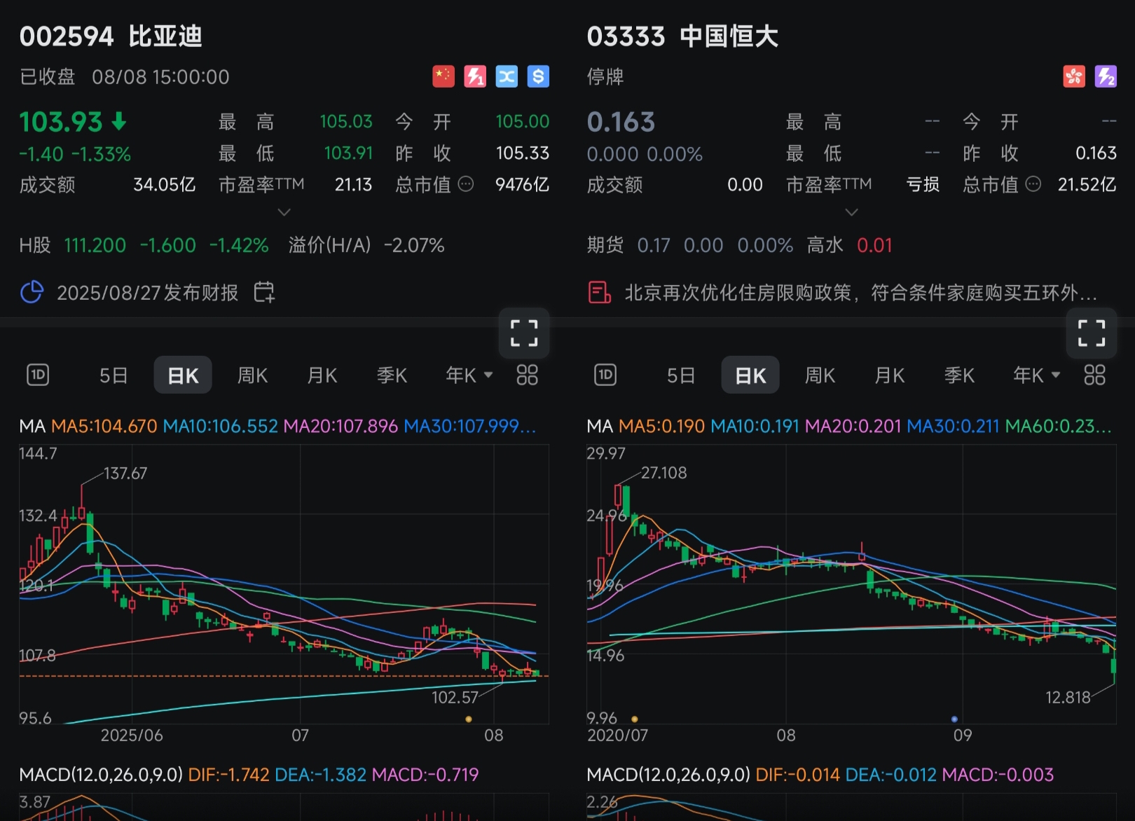Open Evergrande chart layout grid icon

pyautogui.click(x=1094, y=375)
